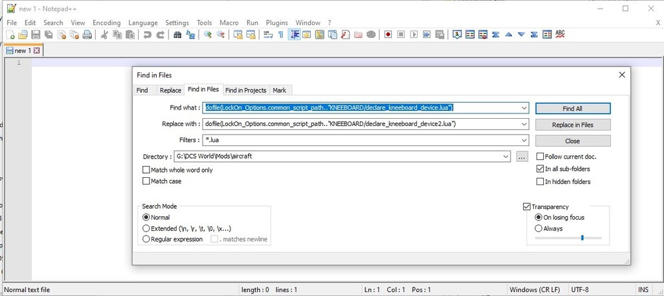Click the Zoom Out magnifier icon
664x296 pixels.
(220, 35)
